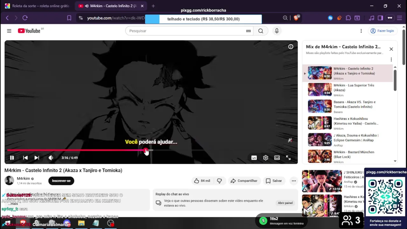Close the M4rkim YouTube tab
This screenshot has width=407, height=229.
[x=142, y=6]
